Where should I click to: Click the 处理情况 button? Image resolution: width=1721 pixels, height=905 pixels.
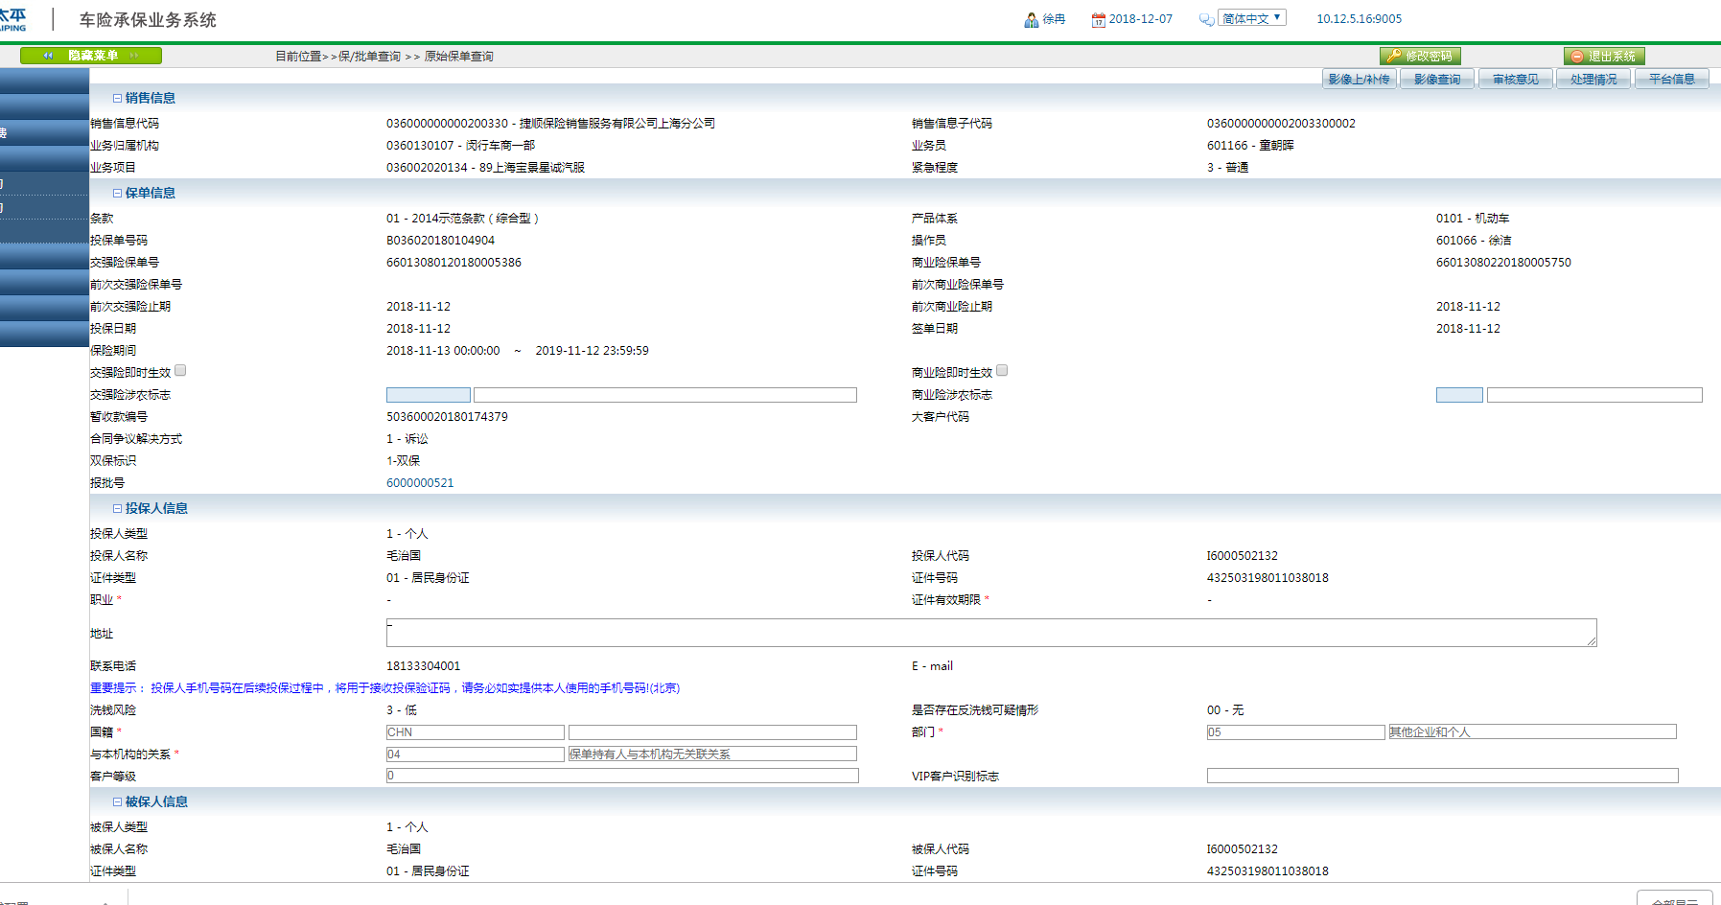click(x=1593, y=79)
